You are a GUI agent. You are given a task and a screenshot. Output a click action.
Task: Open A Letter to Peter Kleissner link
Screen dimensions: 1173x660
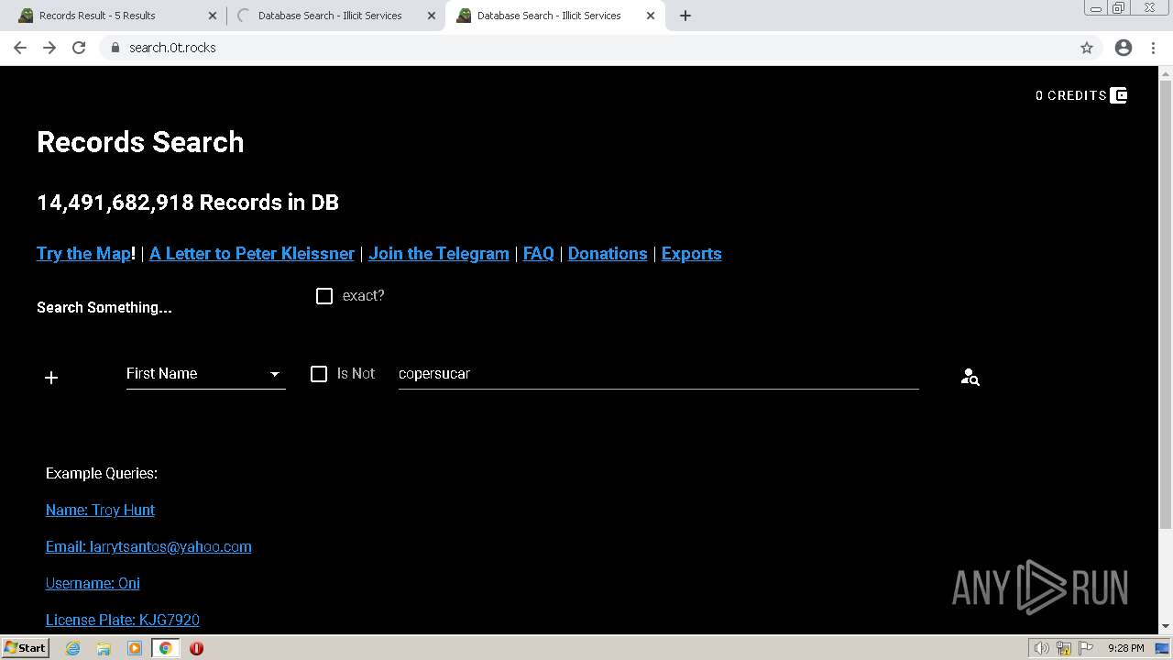[252, 254]
